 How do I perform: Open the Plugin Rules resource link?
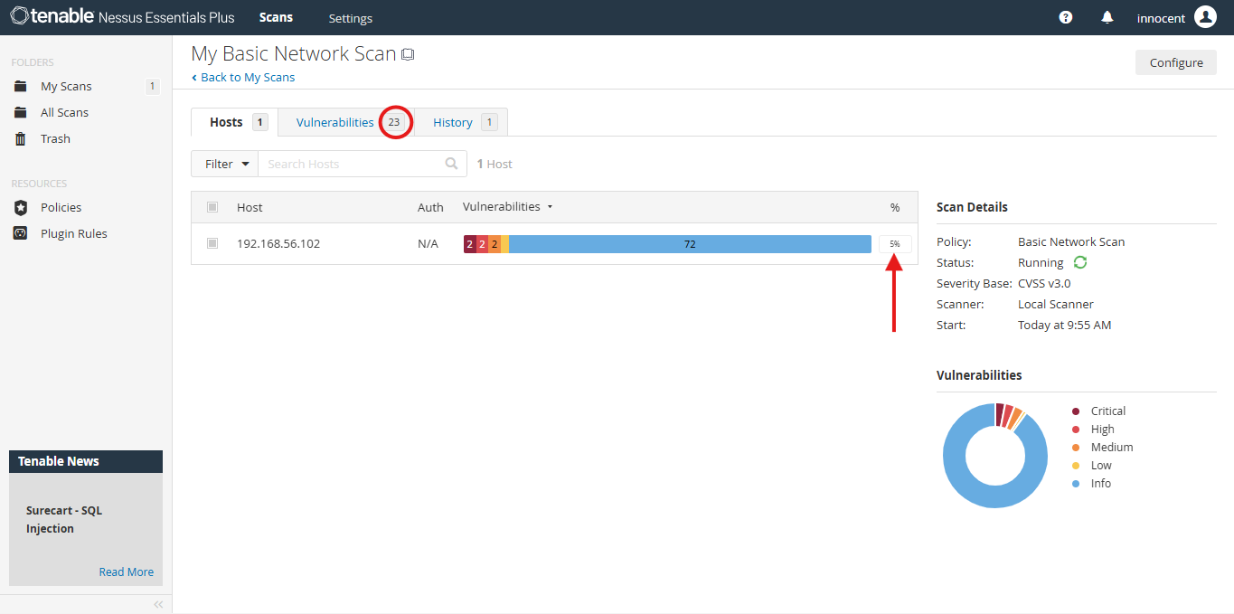point(74,234)
